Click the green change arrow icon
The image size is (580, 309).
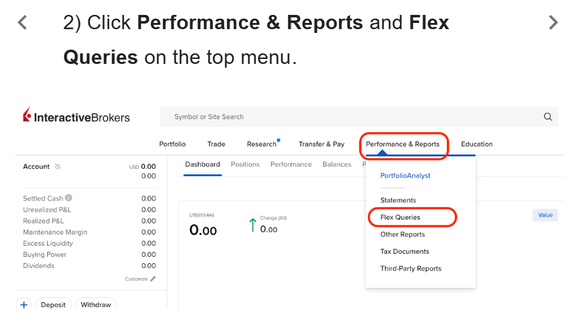253,225
